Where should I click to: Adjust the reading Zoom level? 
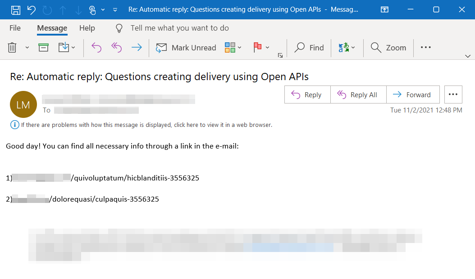pyautogui.click(x=388, y=47)
